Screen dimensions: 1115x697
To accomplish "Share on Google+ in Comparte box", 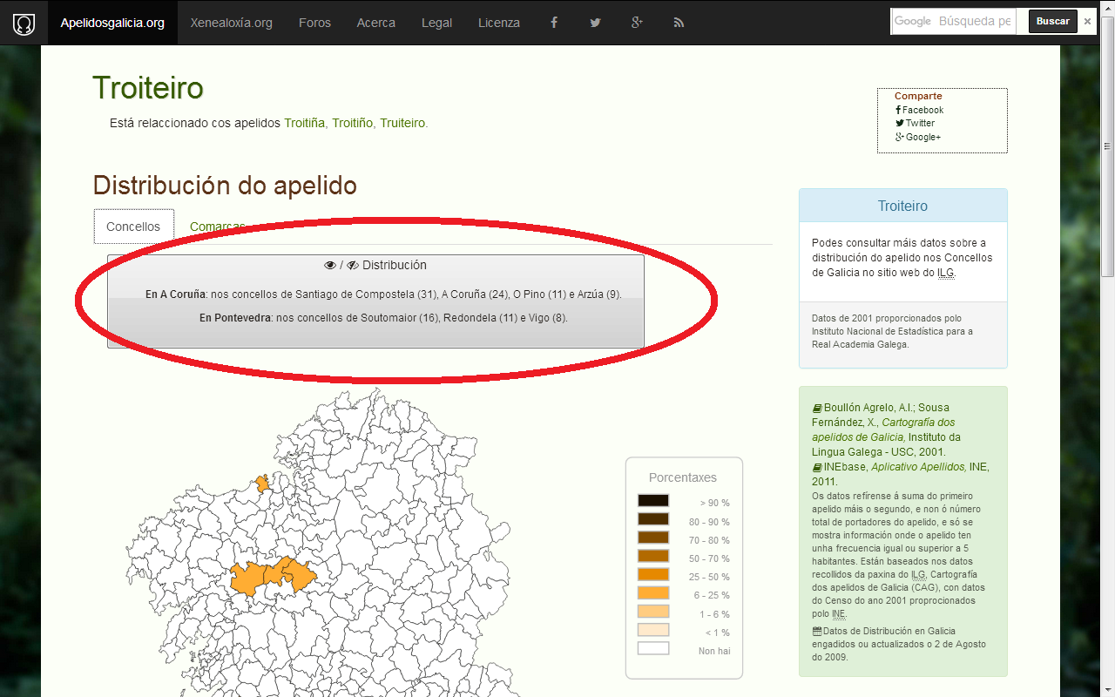I will (x=922, y=137).
